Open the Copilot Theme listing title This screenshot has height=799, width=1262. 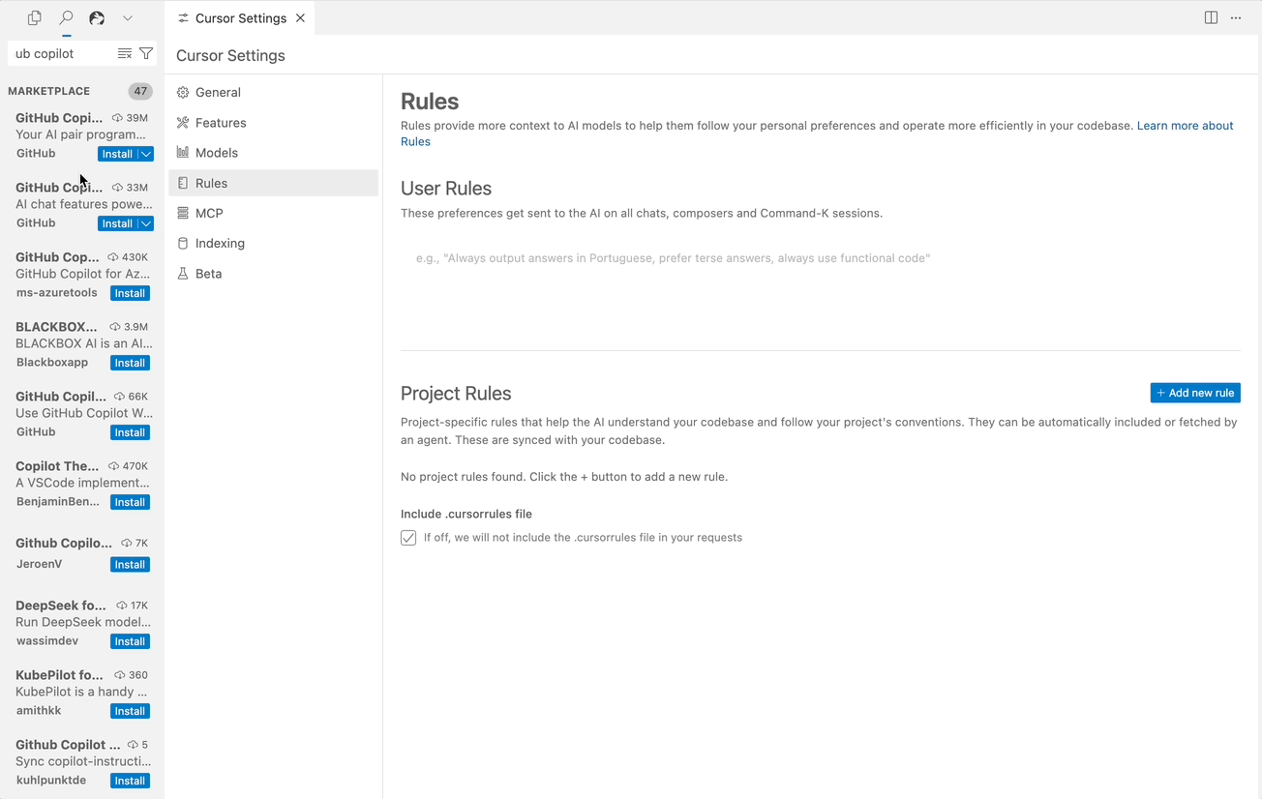coord(57,466)
